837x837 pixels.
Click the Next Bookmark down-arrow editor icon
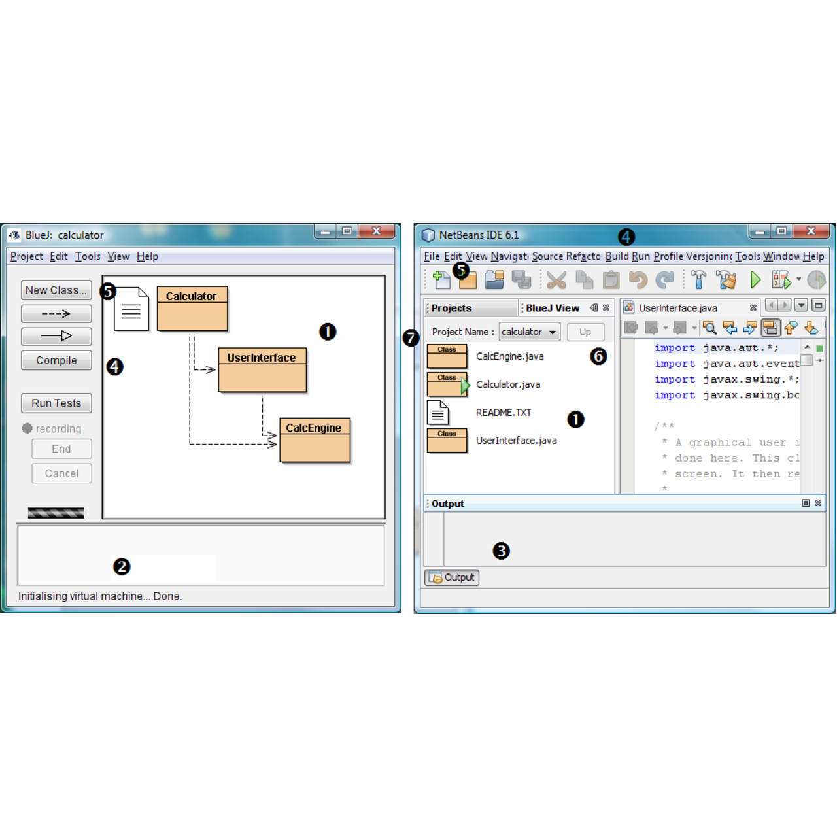811,328
